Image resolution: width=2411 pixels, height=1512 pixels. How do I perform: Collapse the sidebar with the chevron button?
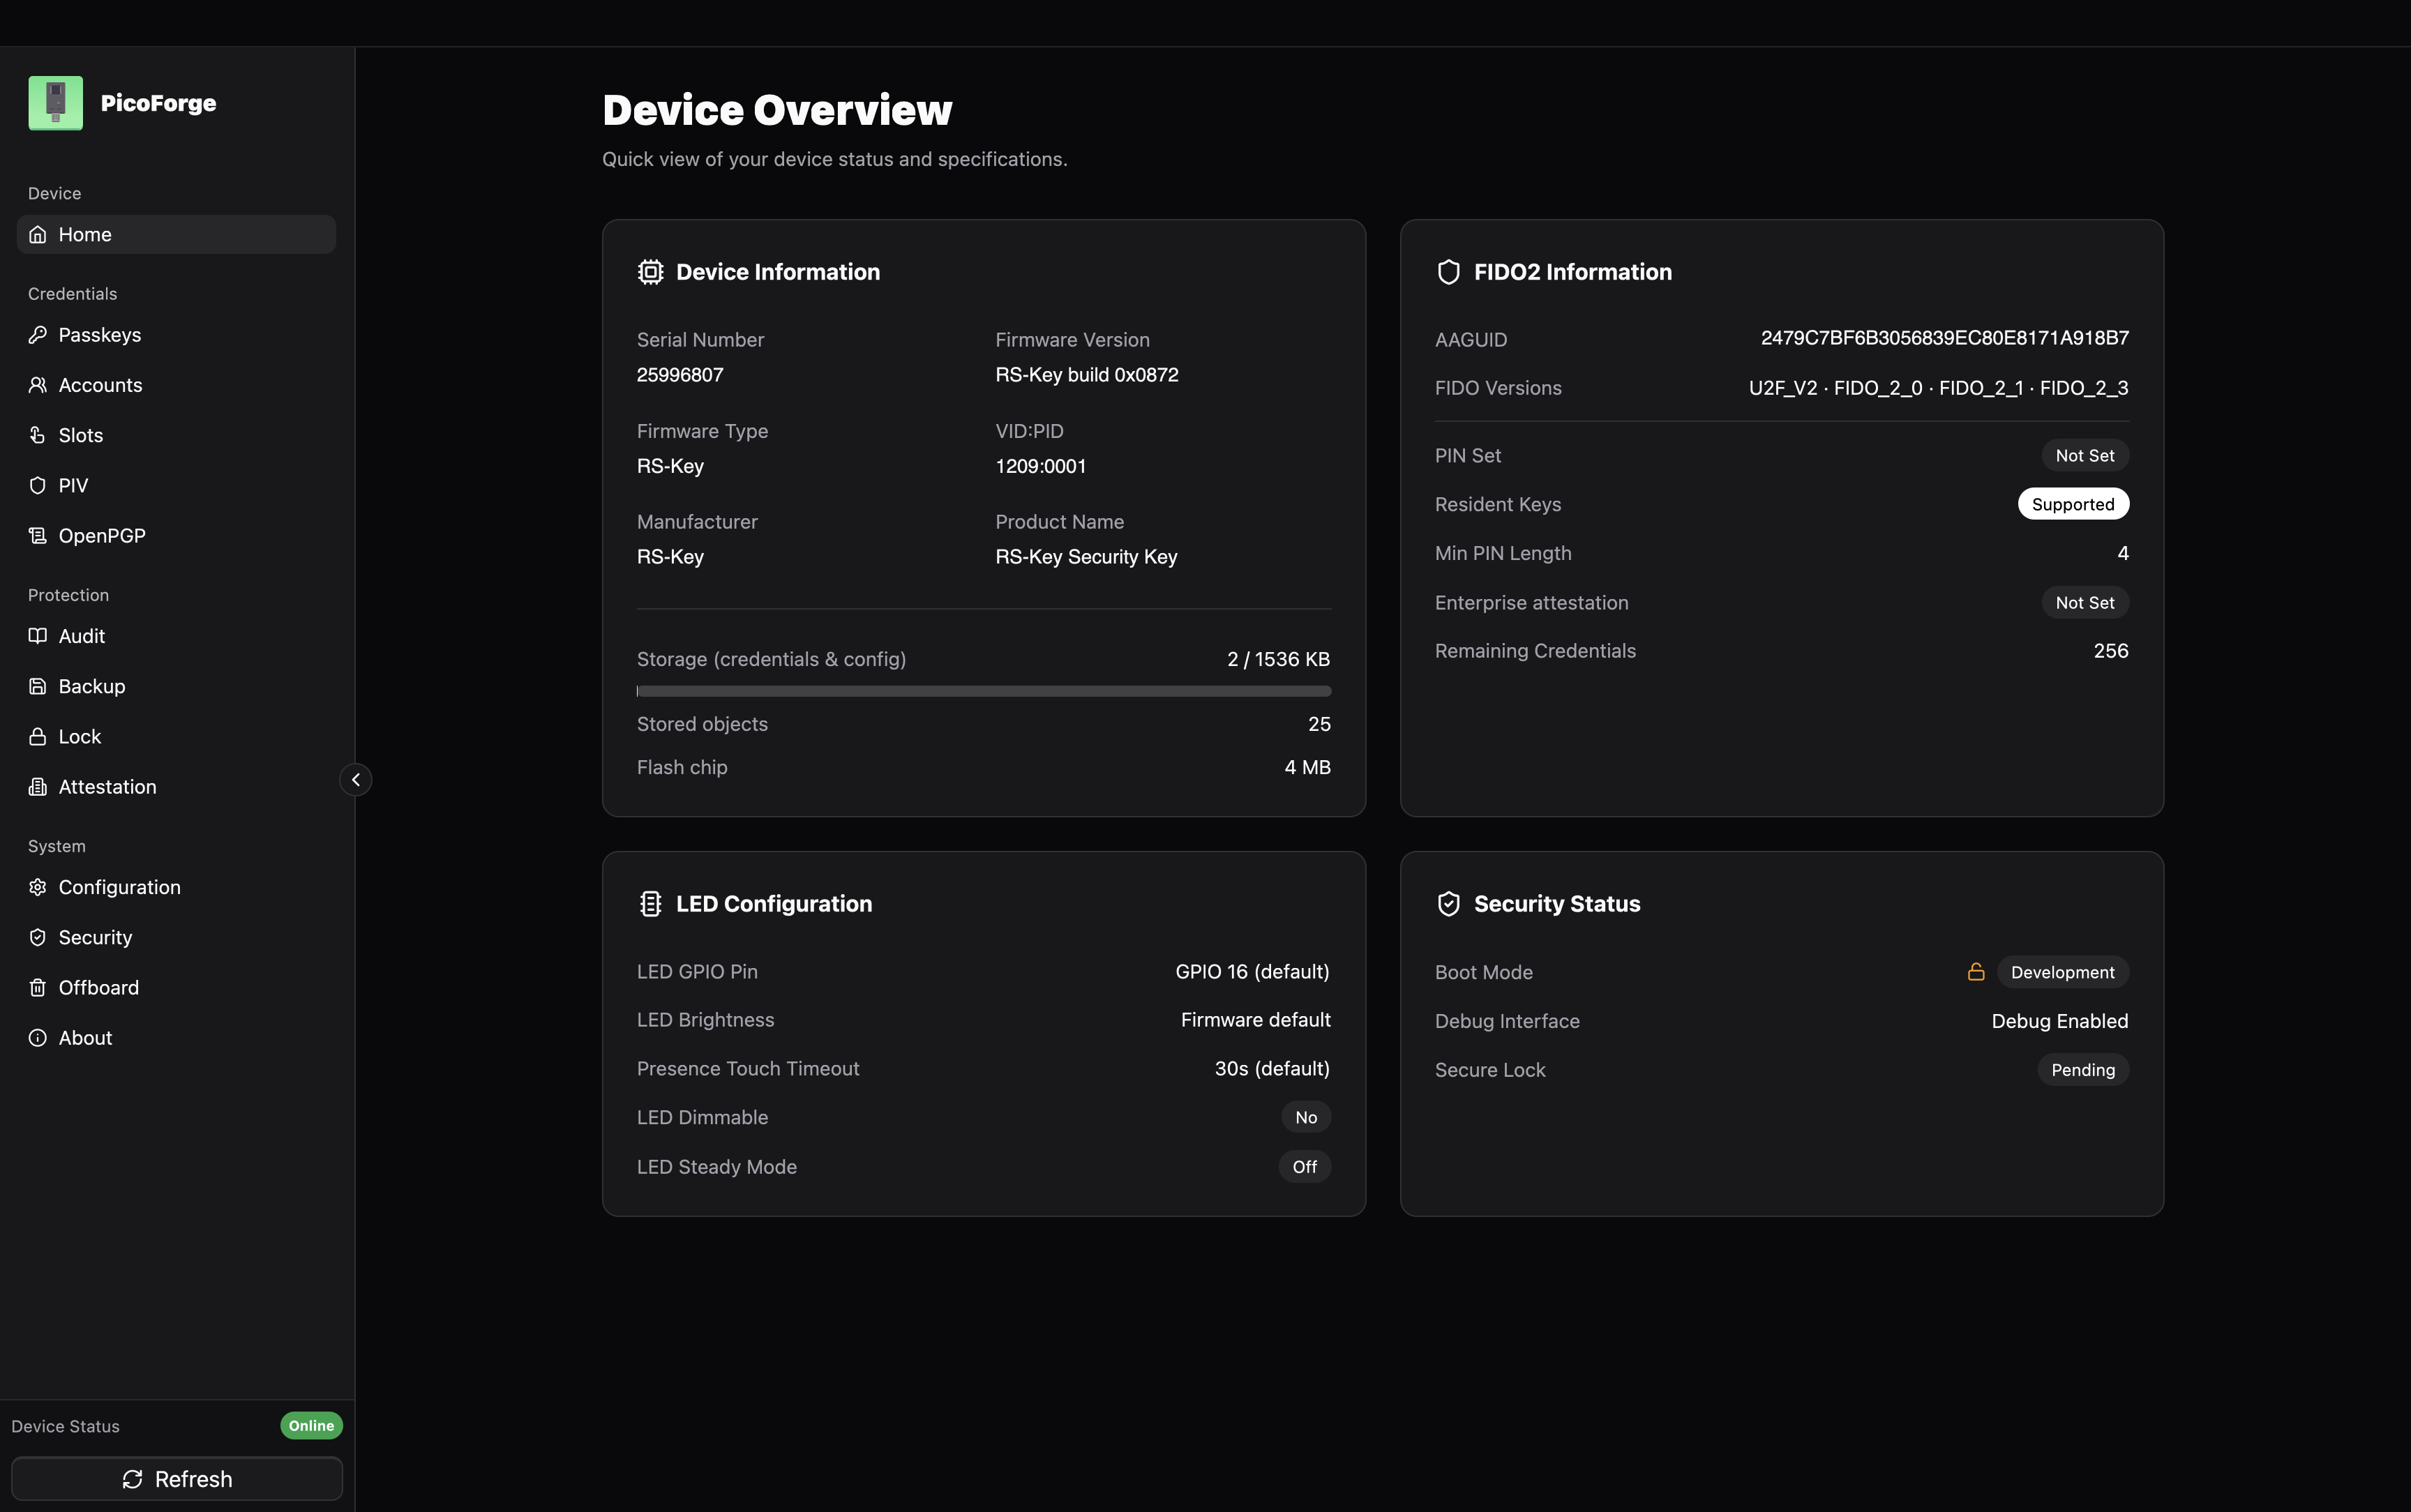356,780
